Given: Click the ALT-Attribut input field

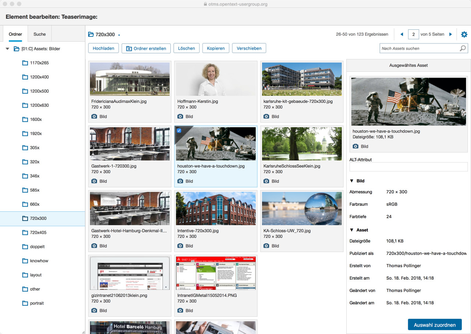Looking at the screenshot, I should (x=408, y=167).
